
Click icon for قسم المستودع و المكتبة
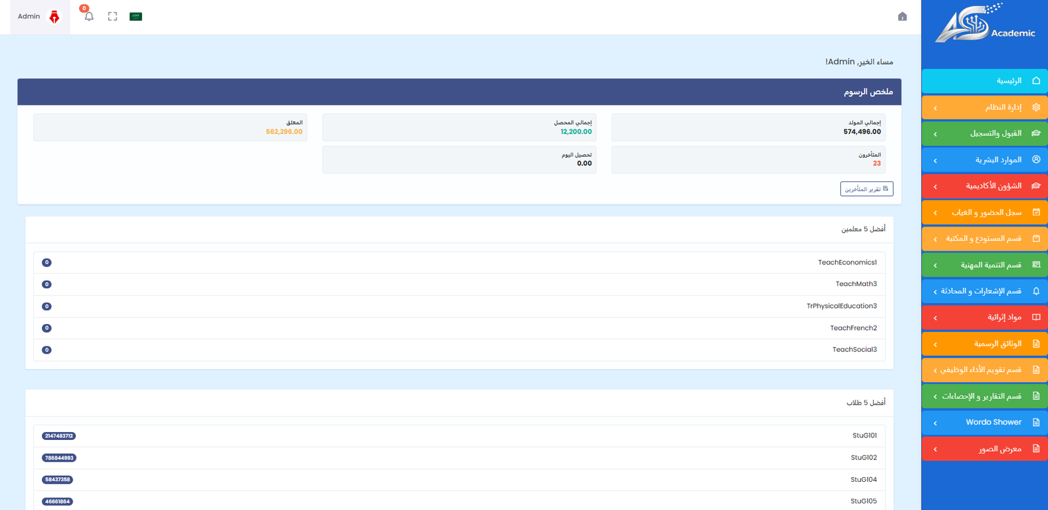click(x=1036, y=238)
